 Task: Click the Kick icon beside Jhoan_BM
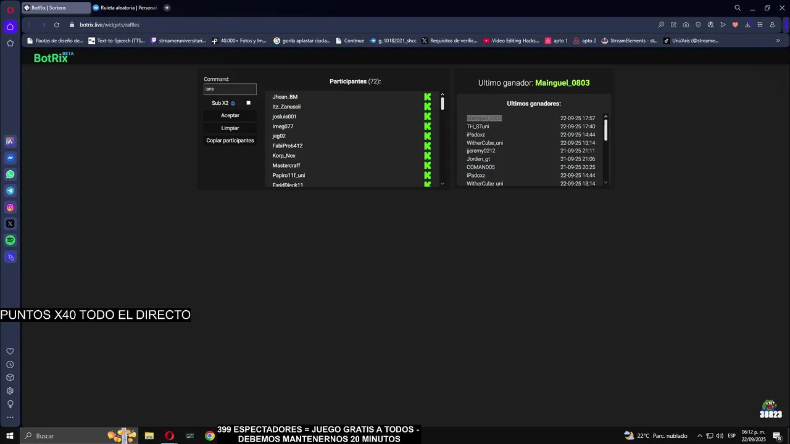coord(427,97)
